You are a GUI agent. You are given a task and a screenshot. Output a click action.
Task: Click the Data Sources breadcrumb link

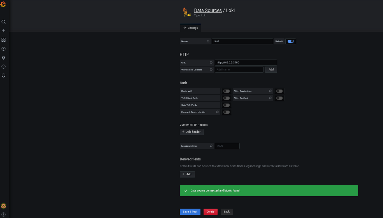click(208, 11)
